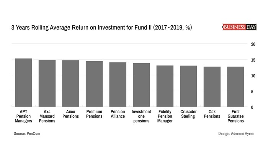The height and width of the screenshot is (153, 268).
Task: Select the Axa Mansard Pensions bar
Action: pyautogui.click(x=47, y=83)
